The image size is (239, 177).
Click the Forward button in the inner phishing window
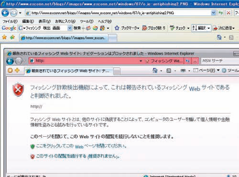[x=19, y=61]
